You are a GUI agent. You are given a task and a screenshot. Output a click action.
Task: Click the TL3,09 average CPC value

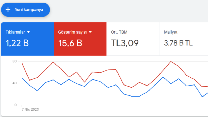(x=125, y=43)
